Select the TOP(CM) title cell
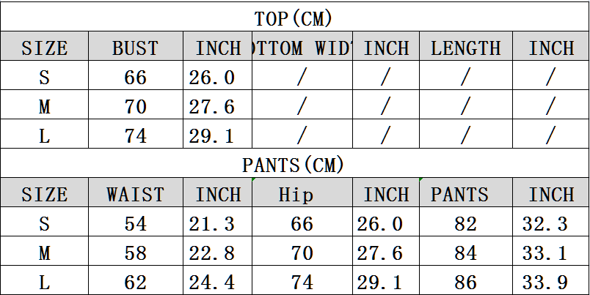The width and height of the screenshot is (590, 295). pos(294,17)
